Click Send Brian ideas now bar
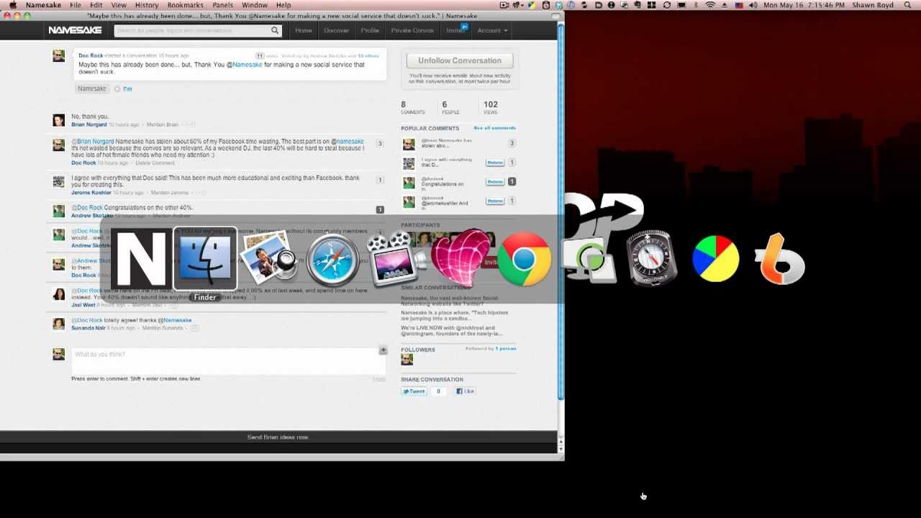Viewport: 921px width, 518px height. (x=278, y=437)
